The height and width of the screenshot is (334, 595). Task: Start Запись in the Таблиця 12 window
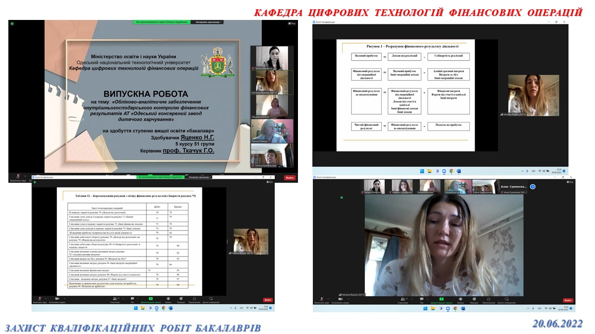coord(168,300)
